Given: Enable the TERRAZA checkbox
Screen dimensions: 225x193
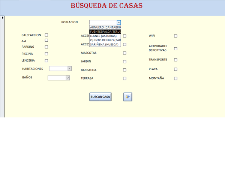Looking at the screenshot, I should pos(125,78).
